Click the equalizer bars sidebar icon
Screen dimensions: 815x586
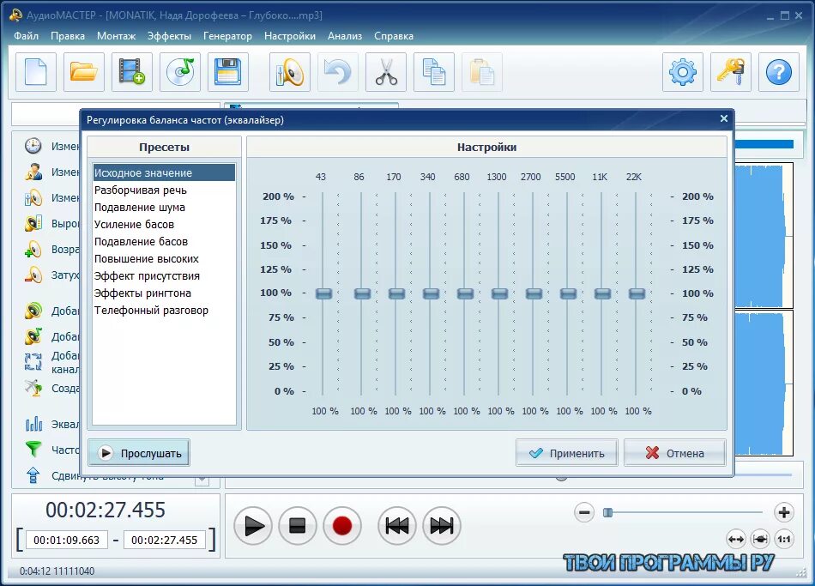33,425
